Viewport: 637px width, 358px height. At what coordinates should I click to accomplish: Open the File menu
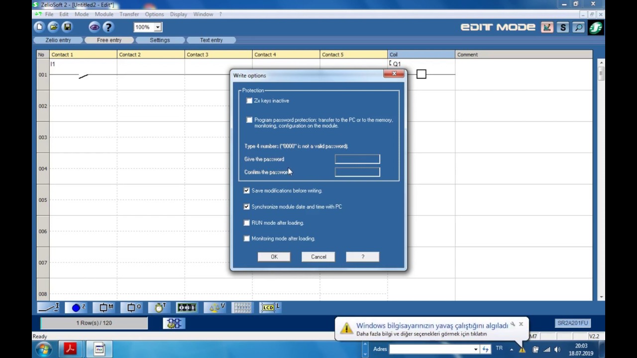tap(49, 14)
